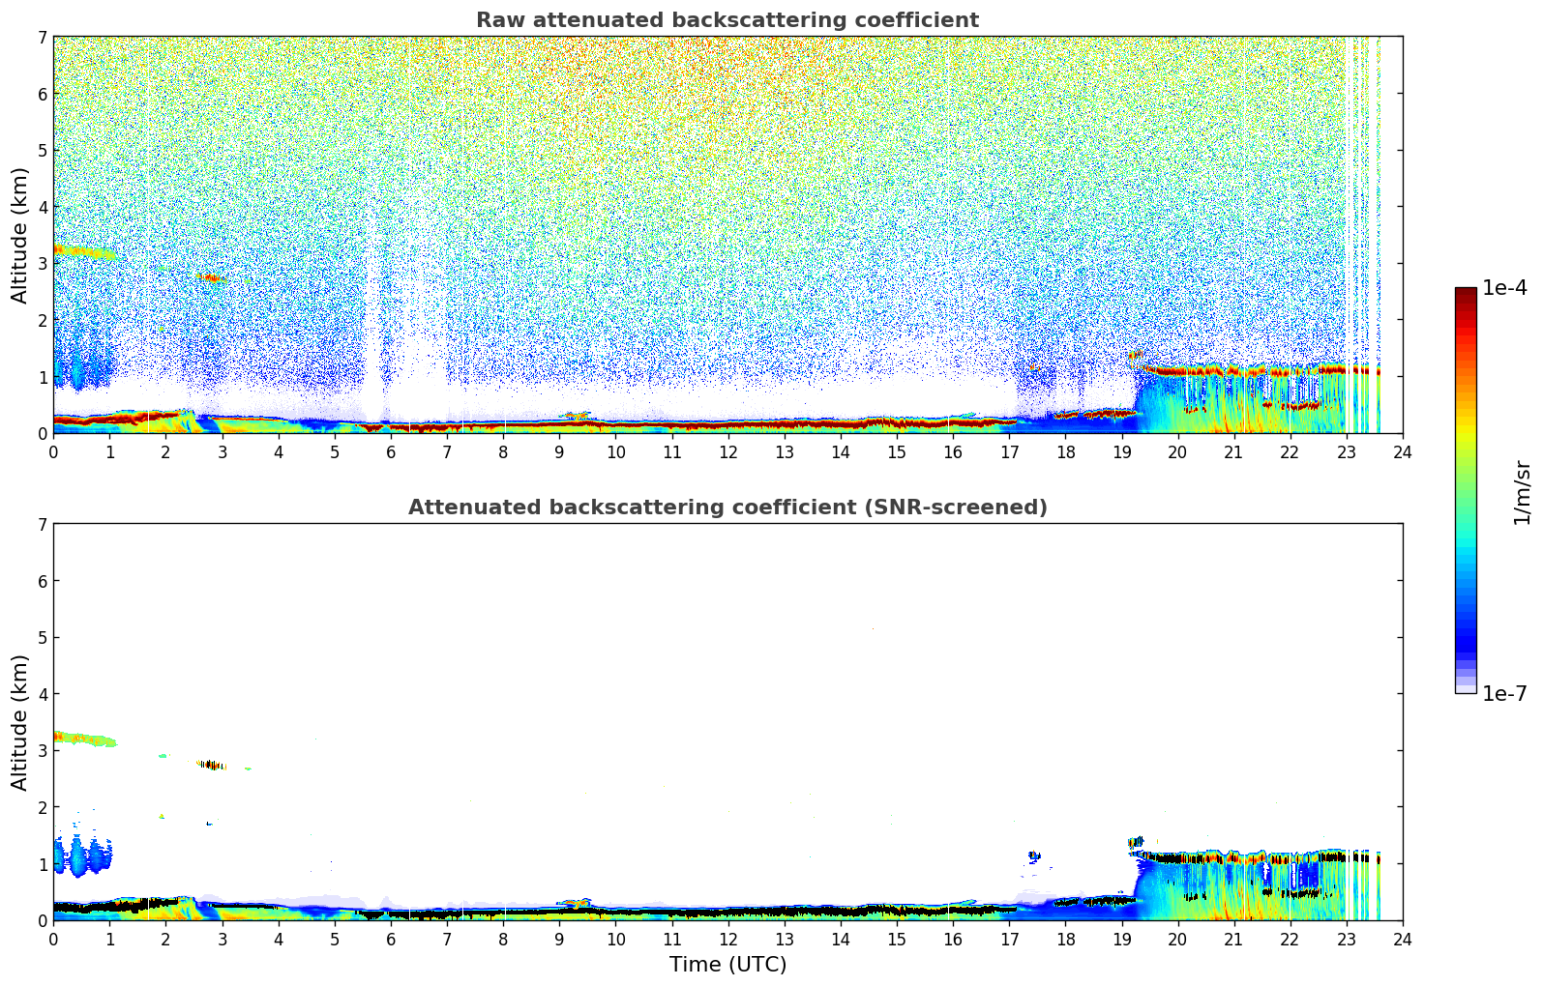Click the bottom plot's 'Altitude (km)' label
Screen dimensions: 1543x986
20,722
